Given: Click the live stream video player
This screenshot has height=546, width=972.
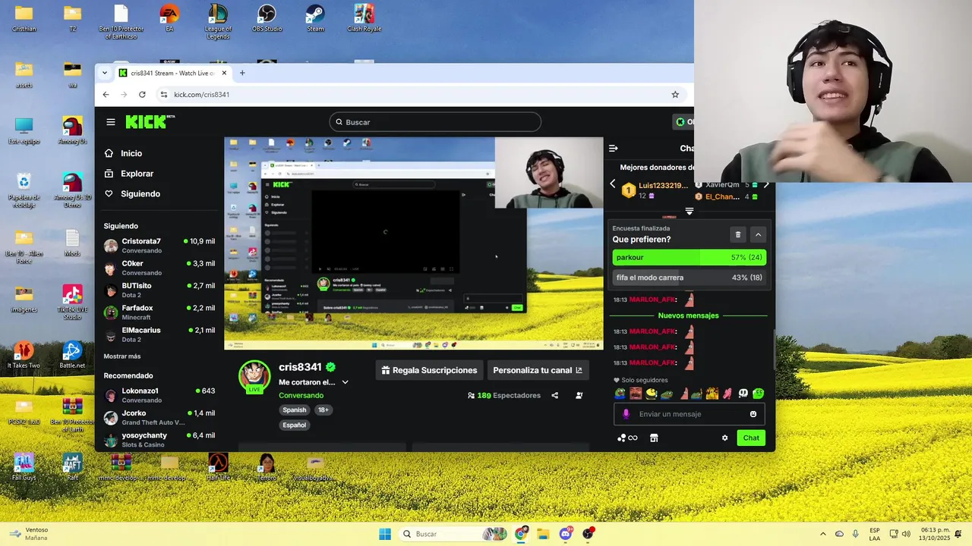Looking at the screenshot, I should 414,243.
